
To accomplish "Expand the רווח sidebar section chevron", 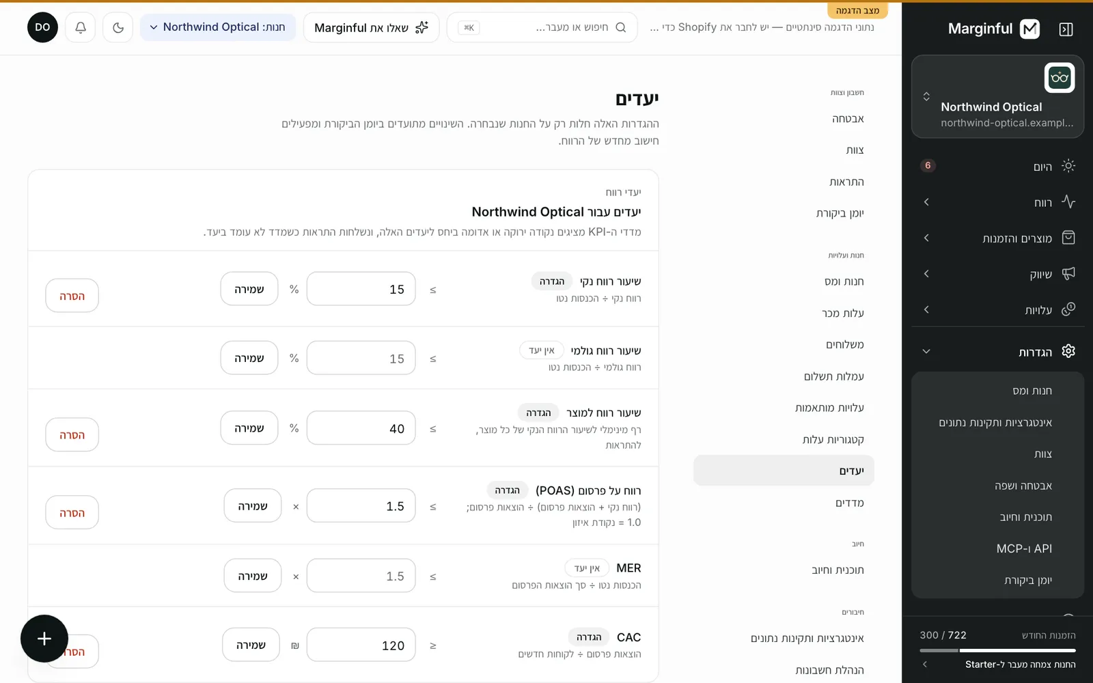I will pos(926,201).
